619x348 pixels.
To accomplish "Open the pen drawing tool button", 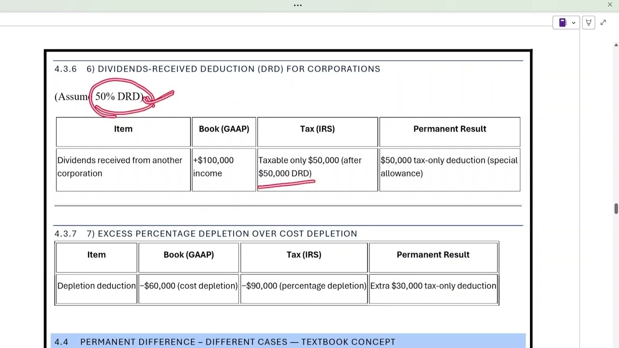I will click(x=589, y=23).
